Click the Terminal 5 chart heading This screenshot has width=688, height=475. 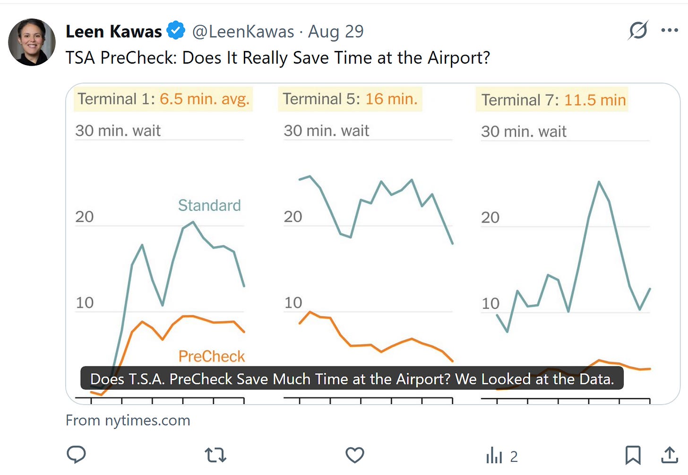point(350,99)
